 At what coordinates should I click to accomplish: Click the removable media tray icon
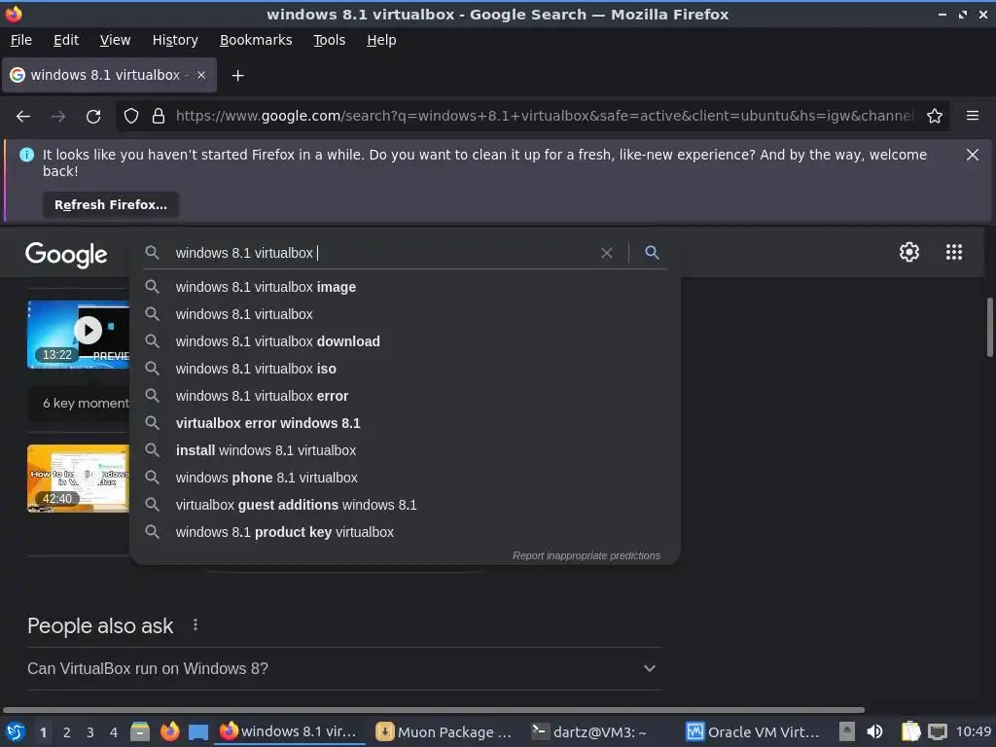pos(847,732)
